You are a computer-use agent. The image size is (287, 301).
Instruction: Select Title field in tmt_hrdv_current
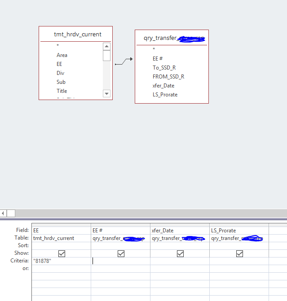[62, 91]
